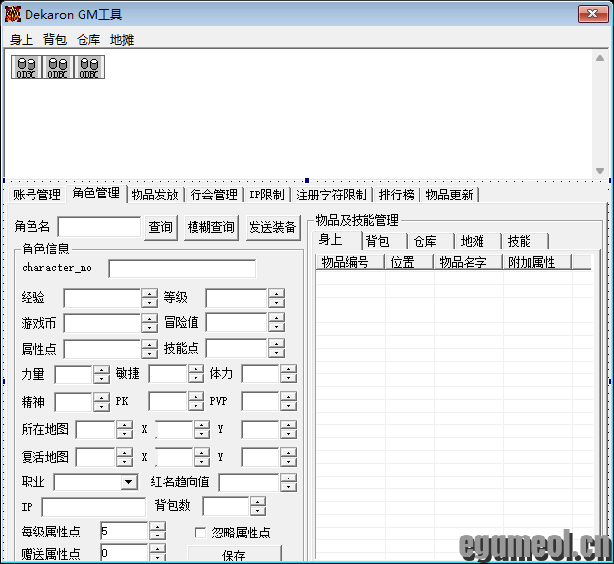Viewport: 614px width, 564px height.
Task: Close the Dekaron GM tool window
Action: [592, 14]
